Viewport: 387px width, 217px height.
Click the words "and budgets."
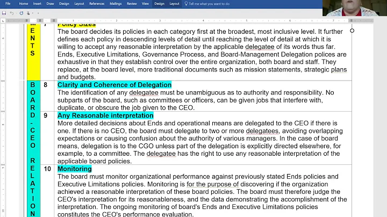point(76,77)
